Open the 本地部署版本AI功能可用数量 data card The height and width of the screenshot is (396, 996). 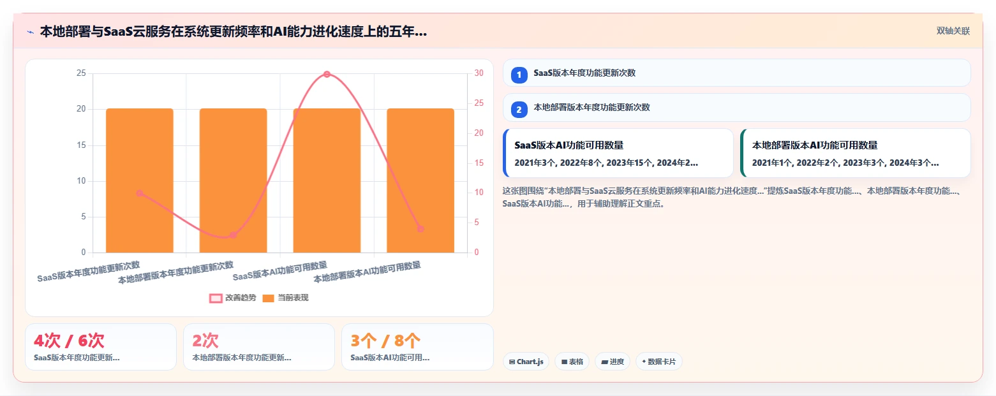(x=856, y=153)
